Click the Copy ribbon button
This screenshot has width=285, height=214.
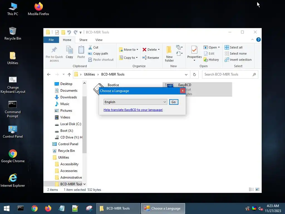click(x=69, y=52)
